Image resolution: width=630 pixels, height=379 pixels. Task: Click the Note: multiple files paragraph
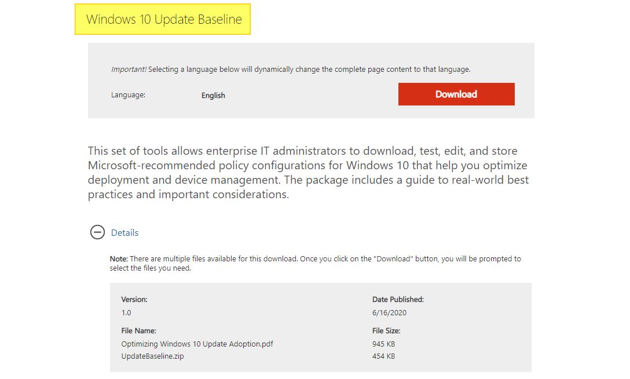click(316, 263)
